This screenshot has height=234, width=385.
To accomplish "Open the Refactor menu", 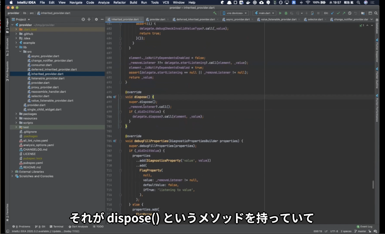I will pyautogui.click(x=120, y=3).
